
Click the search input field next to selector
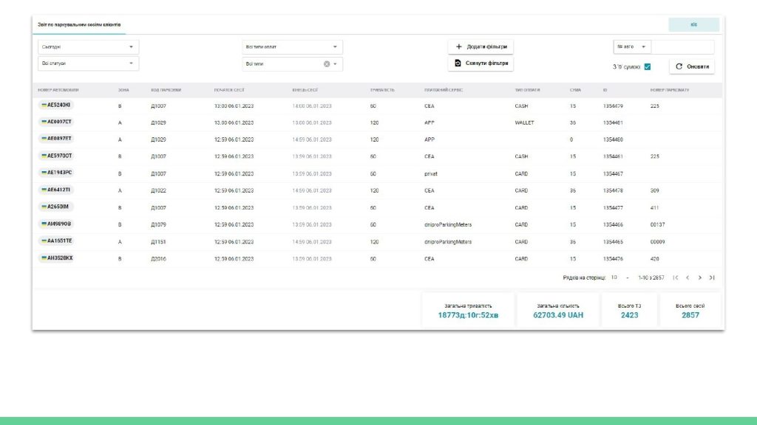(x=682, y=46)
